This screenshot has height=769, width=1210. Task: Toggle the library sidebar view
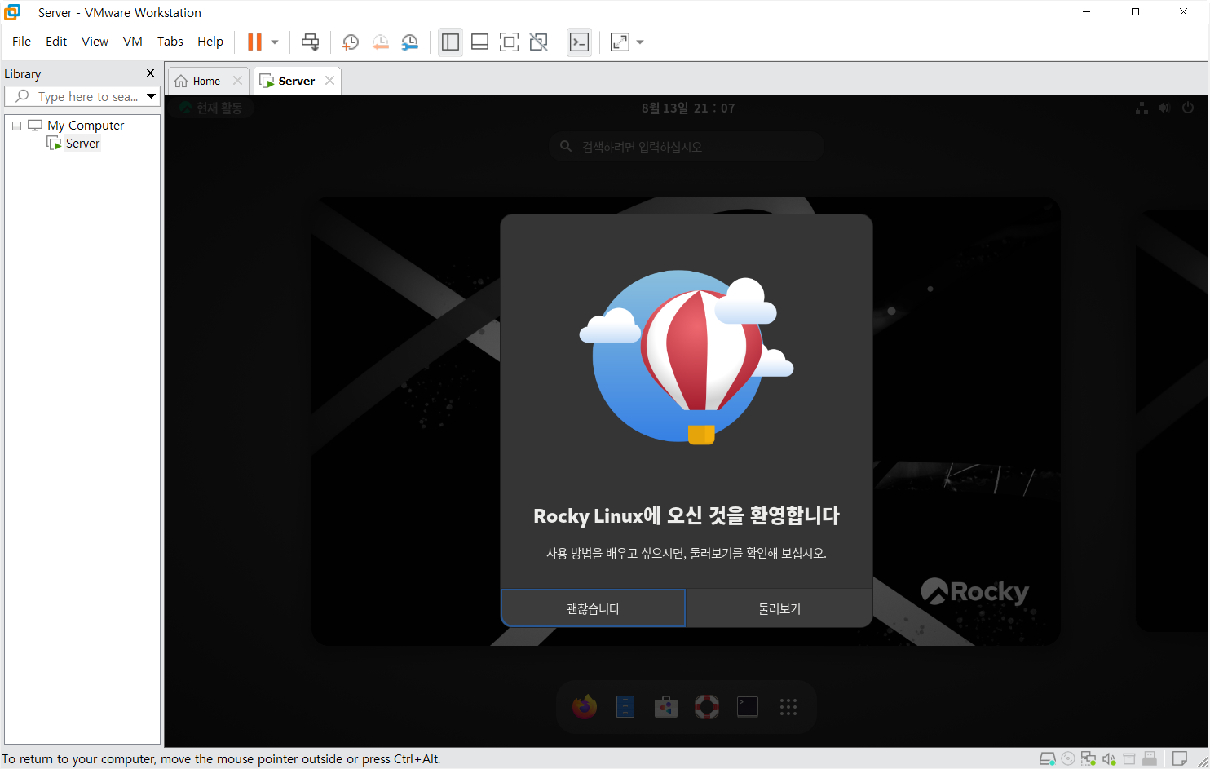pos(450,42)
